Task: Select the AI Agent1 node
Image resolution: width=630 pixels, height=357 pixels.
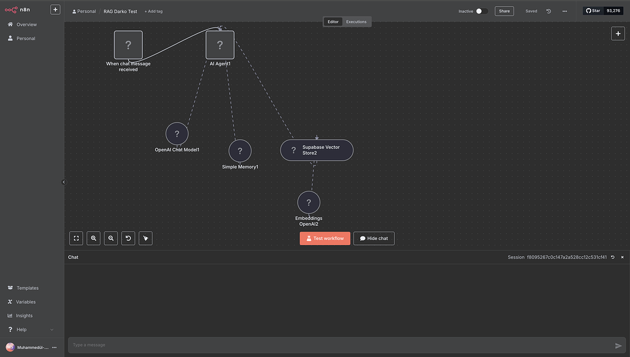Action: tap(220, 45)
